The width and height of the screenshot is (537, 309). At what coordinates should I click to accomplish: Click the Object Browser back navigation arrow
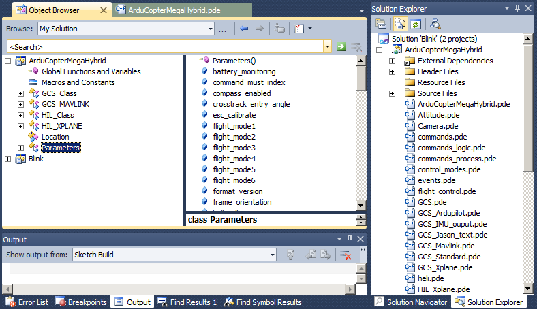pos(244,29)
